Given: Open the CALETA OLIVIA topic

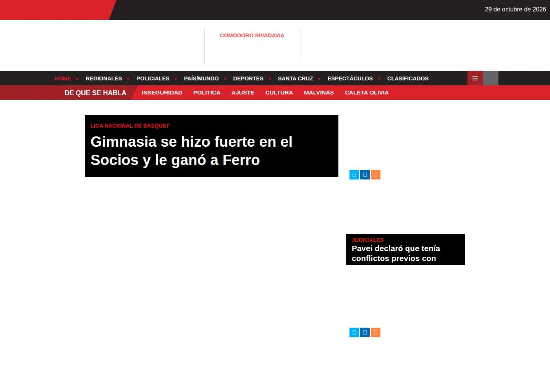Looking at the screenshot, I should [x=367, y=93].
